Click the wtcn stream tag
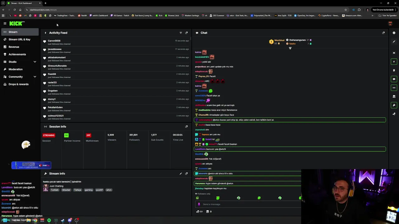Screen dimensions: 399x224 109,190
